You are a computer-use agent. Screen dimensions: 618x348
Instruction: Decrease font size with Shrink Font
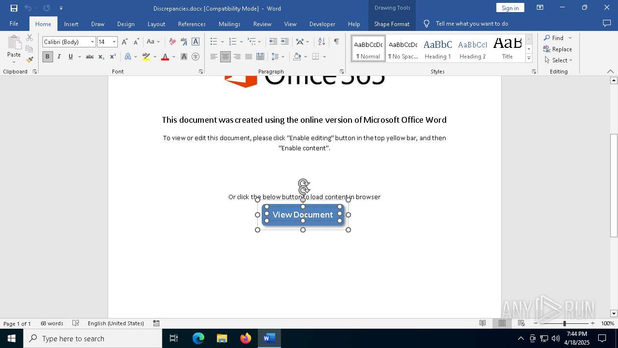click(137, 42)
